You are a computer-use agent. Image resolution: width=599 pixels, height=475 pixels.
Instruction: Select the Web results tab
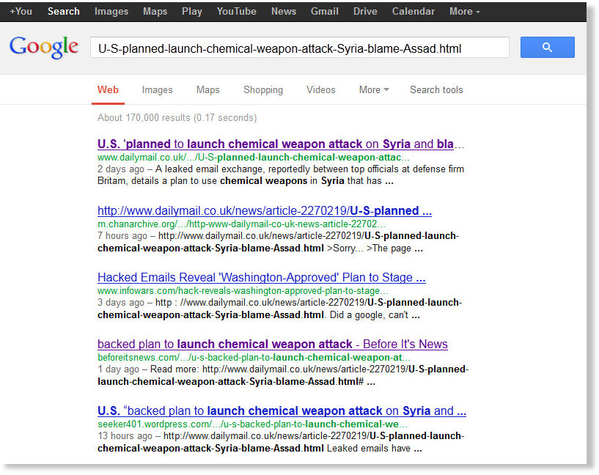[108, 89]
